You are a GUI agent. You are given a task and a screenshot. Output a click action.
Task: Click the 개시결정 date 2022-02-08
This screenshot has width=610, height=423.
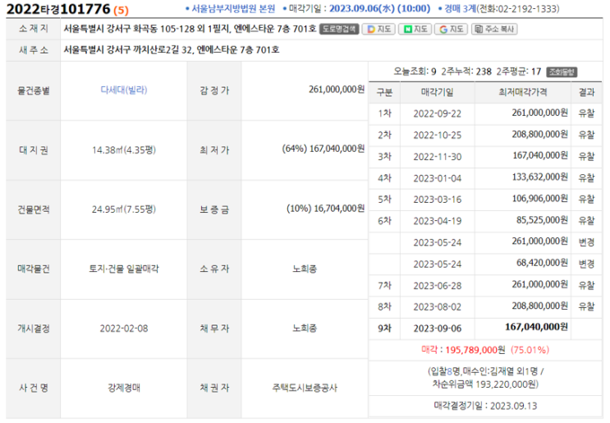[124, 329]
